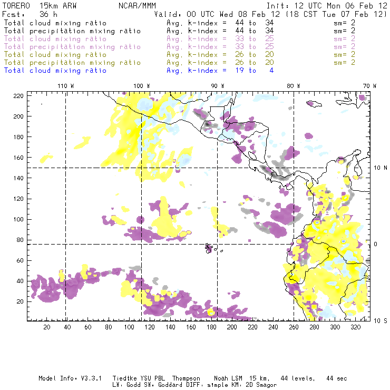
Task: Click black 'Total precipitation mixing ratio' legend entry
Action: tap(72, 31)
